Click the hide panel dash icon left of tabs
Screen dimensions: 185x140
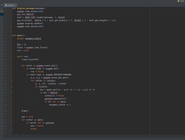[x=2, y=5]
